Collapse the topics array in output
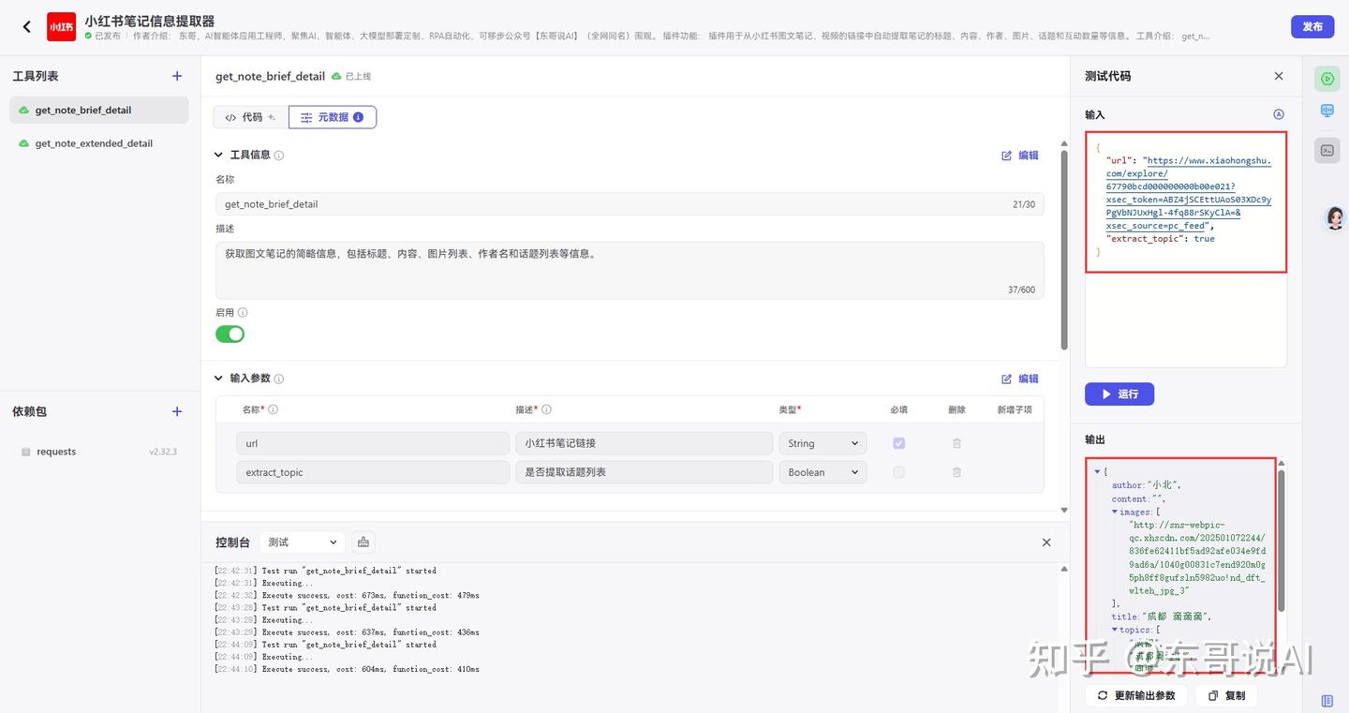Viewport: 1349px width, 713px height. (x=1115, y=630)
